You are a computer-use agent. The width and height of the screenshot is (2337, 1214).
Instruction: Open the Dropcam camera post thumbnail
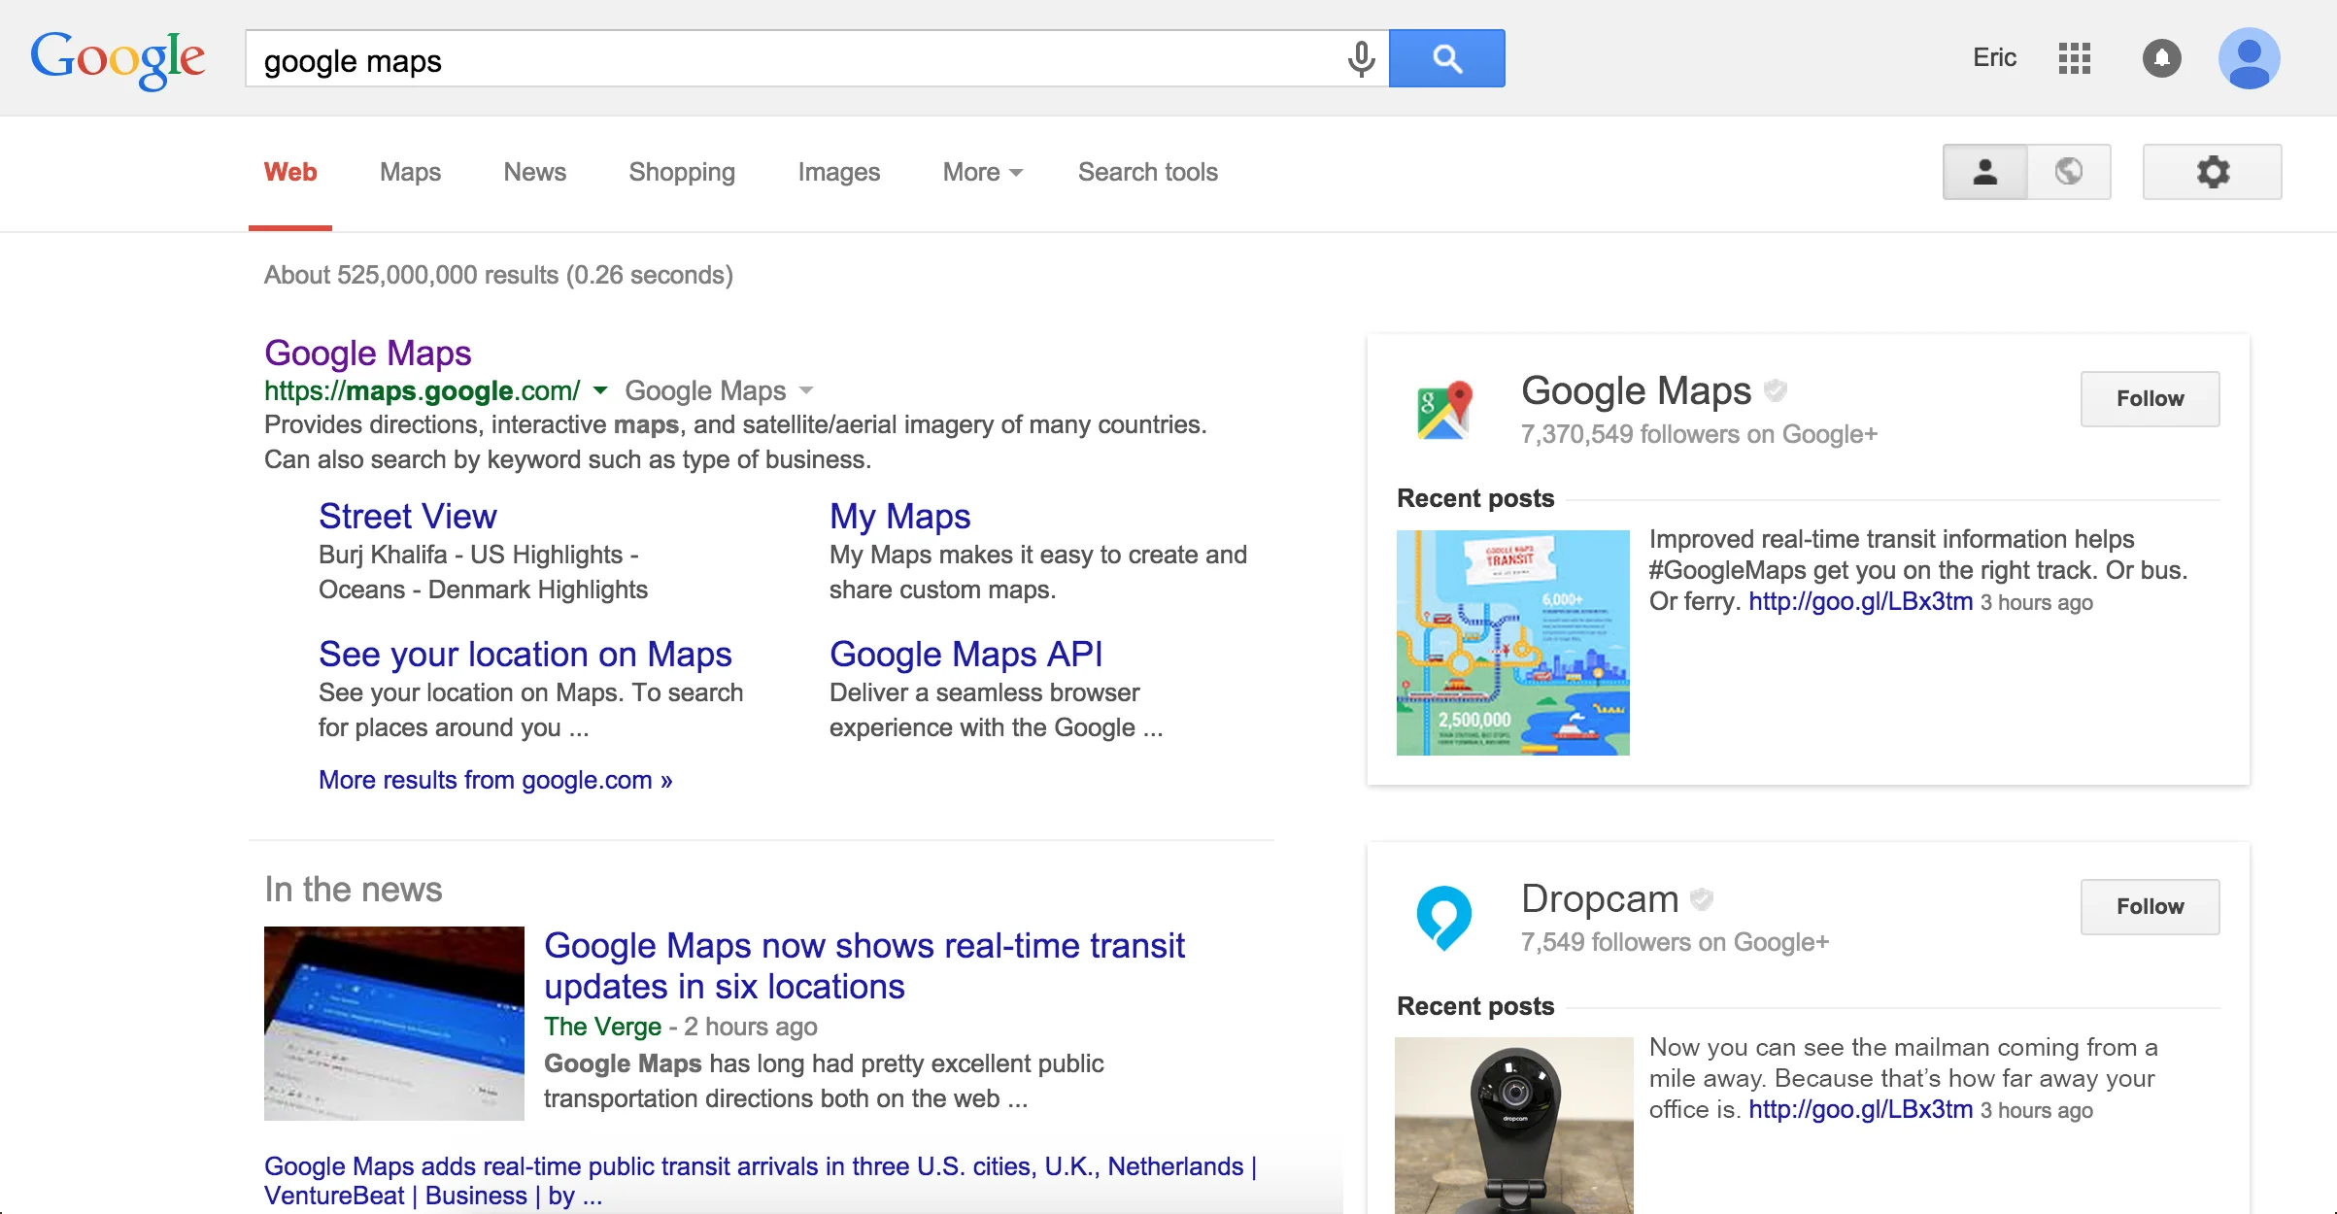(x=1513, y=1125)
